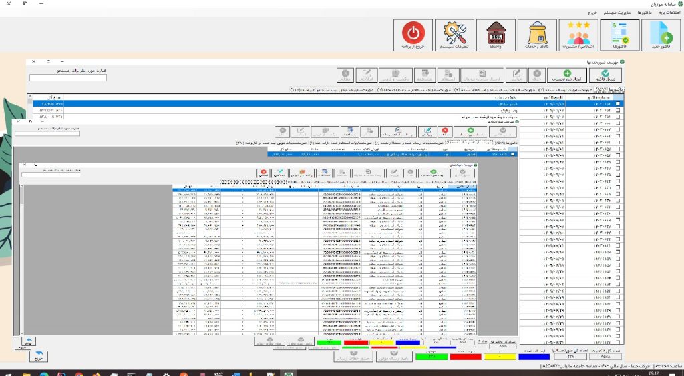Open اشخاص / مشتریان (customers) icon

pos(578,37)
